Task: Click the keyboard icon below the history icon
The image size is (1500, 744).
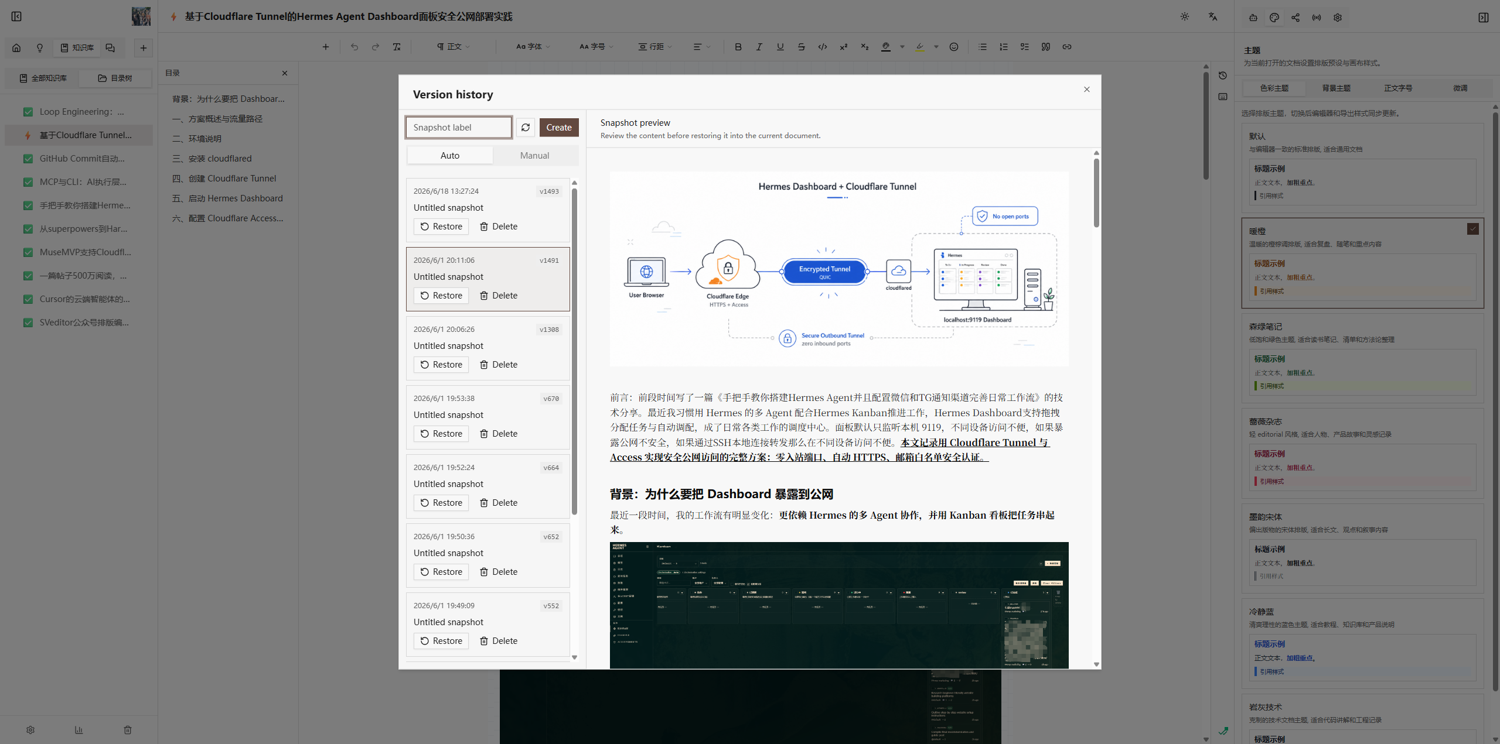Action: tap(1223, 97)
